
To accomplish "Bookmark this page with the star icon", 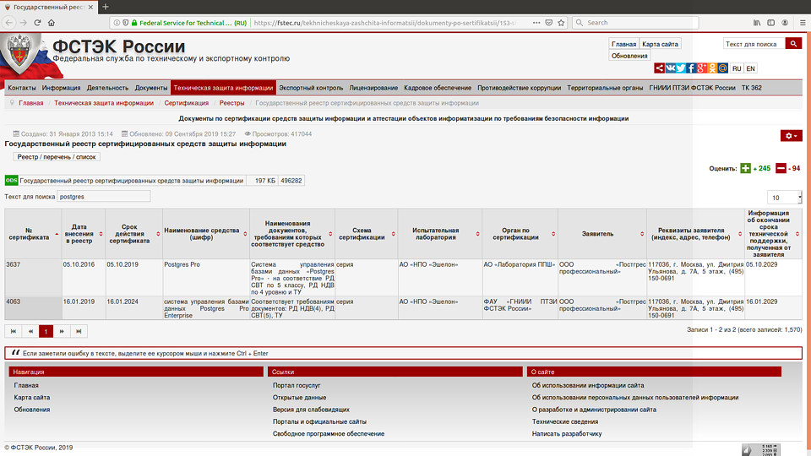I will point(561,23).
